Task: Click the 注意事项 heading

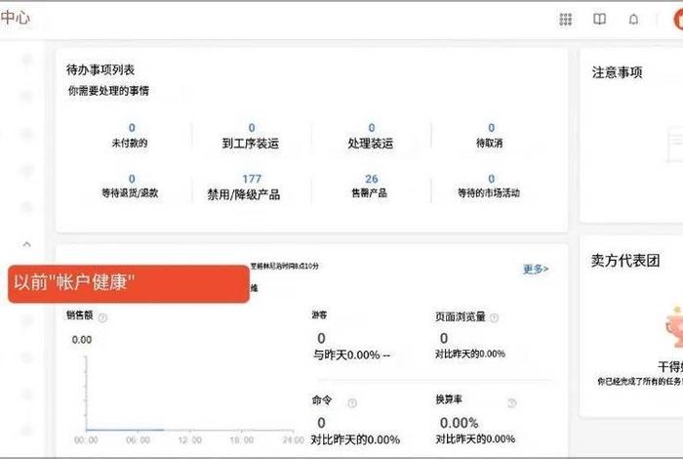Action: coord(617,72)
